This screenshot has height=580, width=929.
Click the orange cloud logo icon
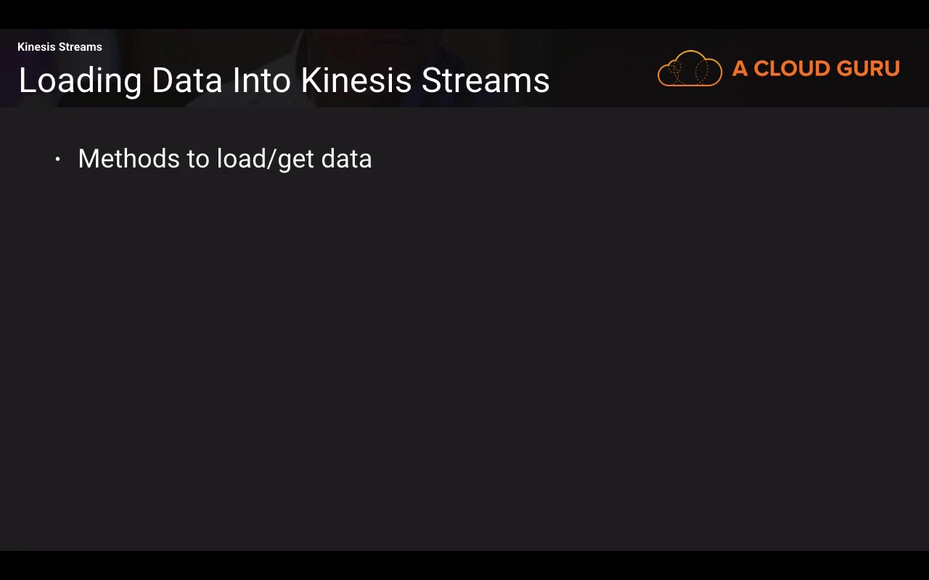pyautogui.click(x=689, y=69)
